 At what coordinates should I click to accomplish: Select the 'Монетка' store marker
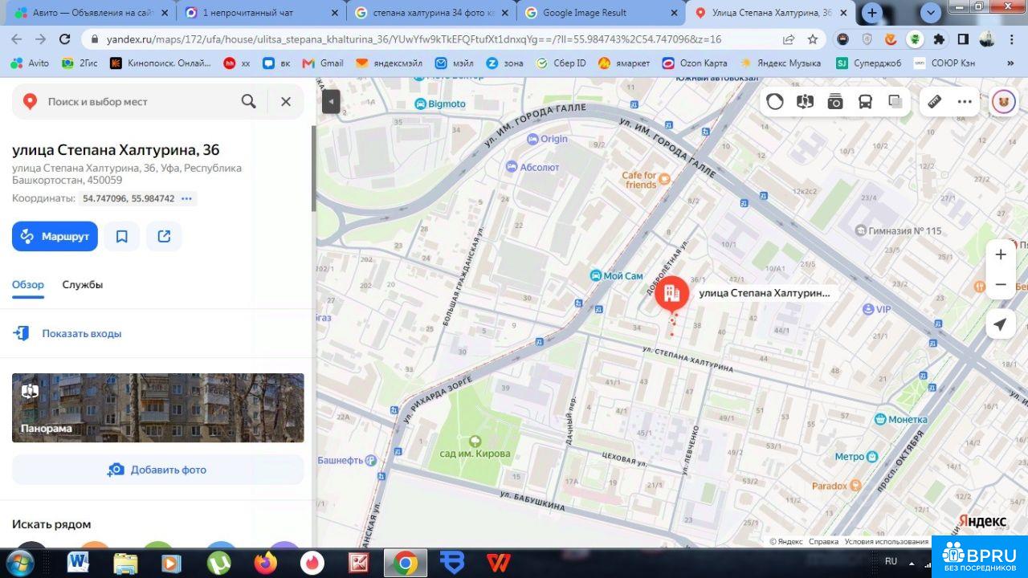tap(900, 419)
